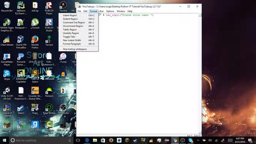This screenshot has width=256, height=144.
Task: Click the Windows Start button
Action: tap(4, 140)
